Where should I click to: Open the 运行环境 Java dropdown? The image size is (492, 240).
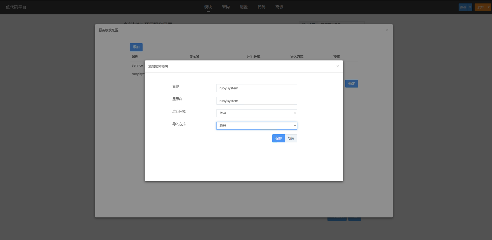pyautogui.click(x=256, y=113)
